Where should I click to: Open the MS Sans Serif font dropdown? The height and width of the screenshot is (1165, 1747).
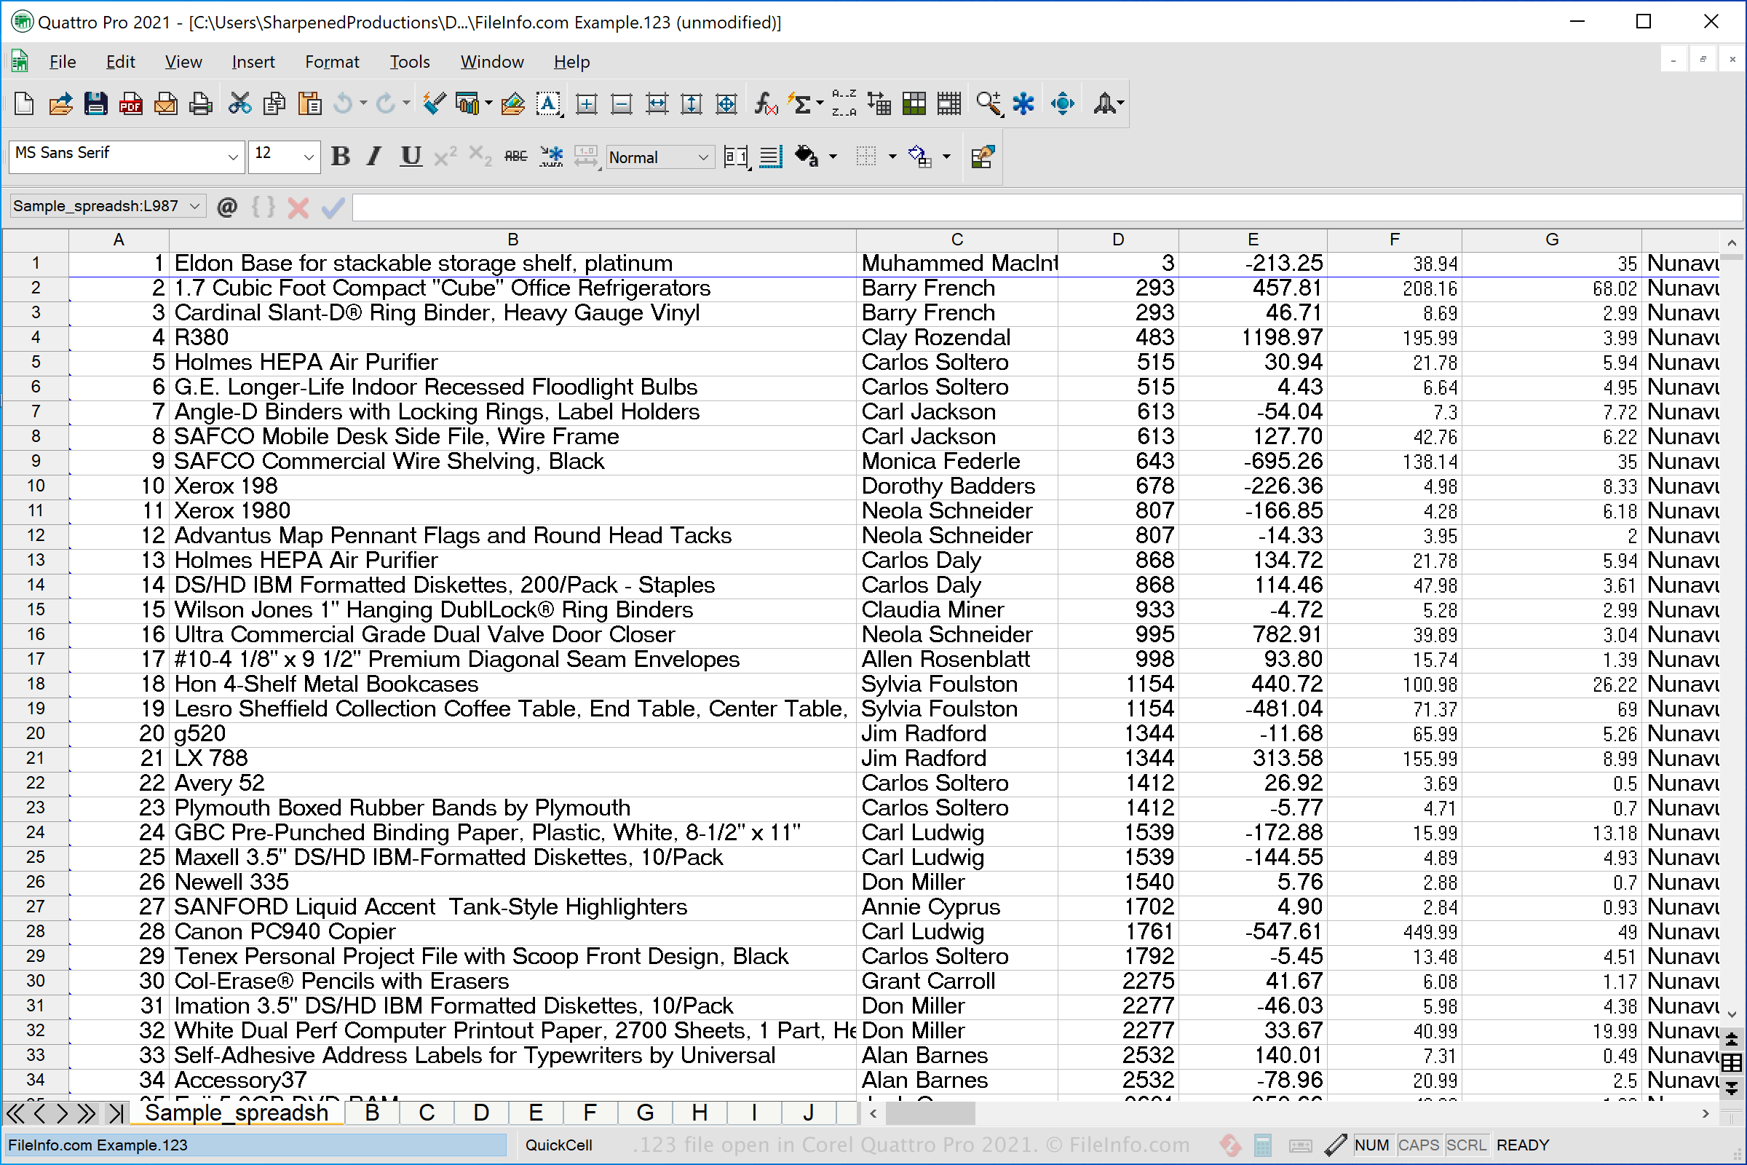point(233,157)
